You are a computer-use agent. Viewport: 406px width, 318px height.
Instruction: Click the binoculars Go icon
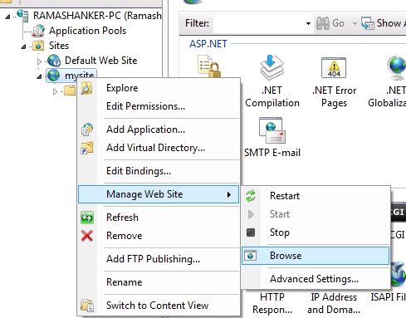pos(323,23)
